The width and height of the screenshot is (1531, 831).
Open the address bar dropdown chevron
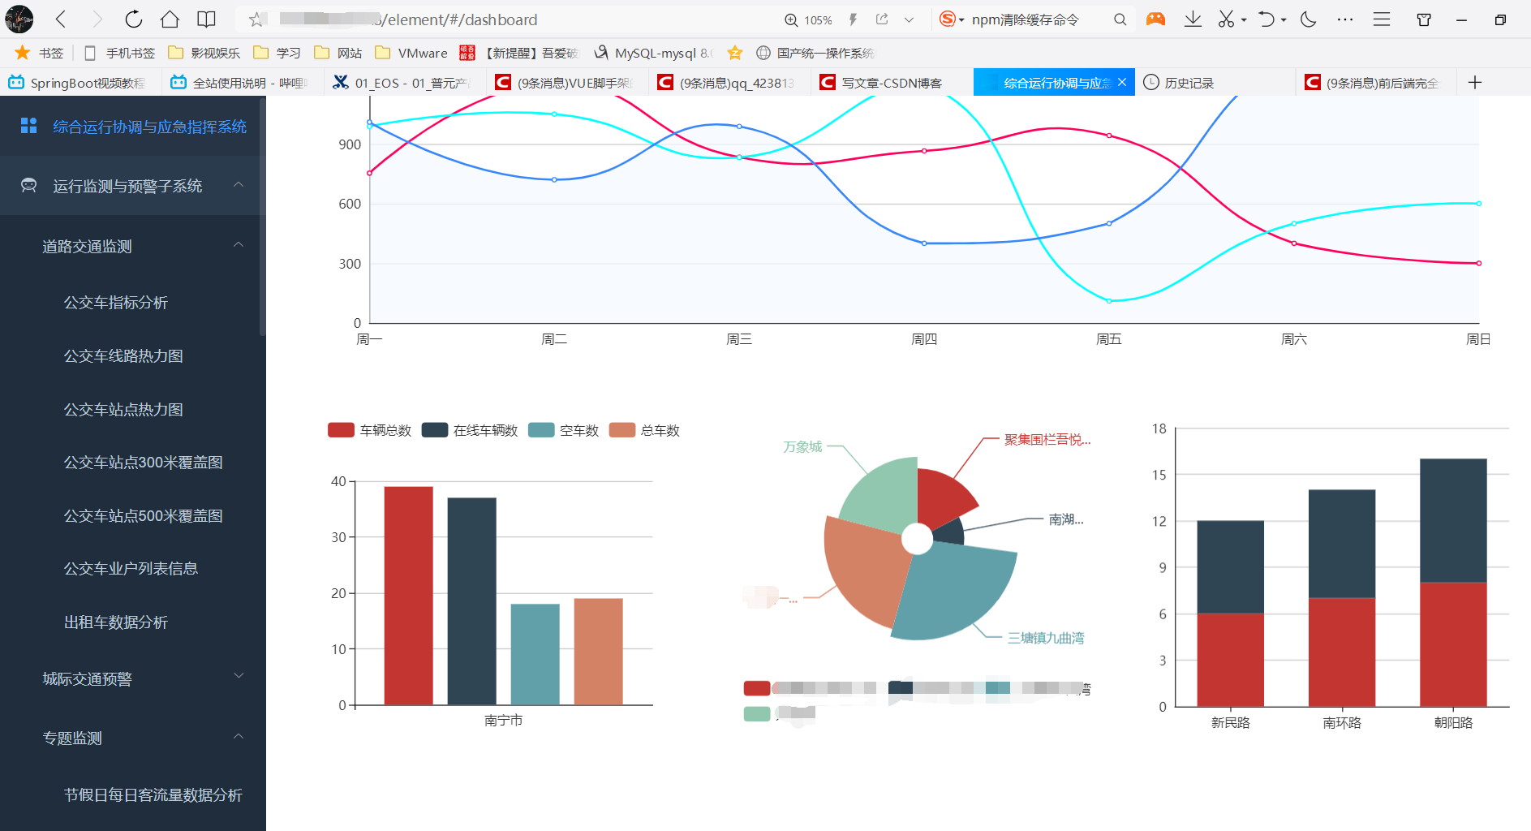click(909, 19)
